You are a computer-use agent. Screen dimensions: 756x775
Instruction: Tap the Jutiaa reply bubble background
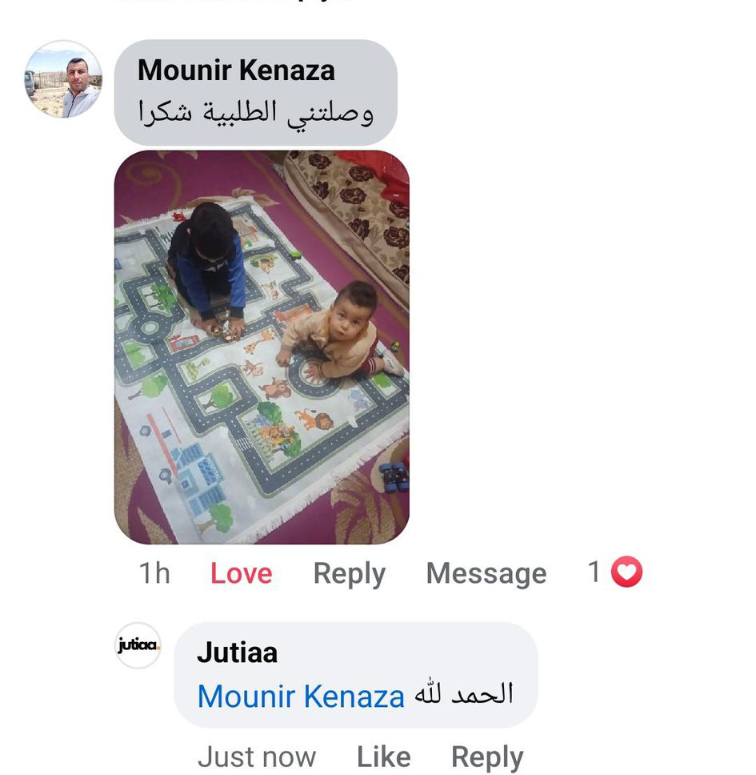point(355,675)
